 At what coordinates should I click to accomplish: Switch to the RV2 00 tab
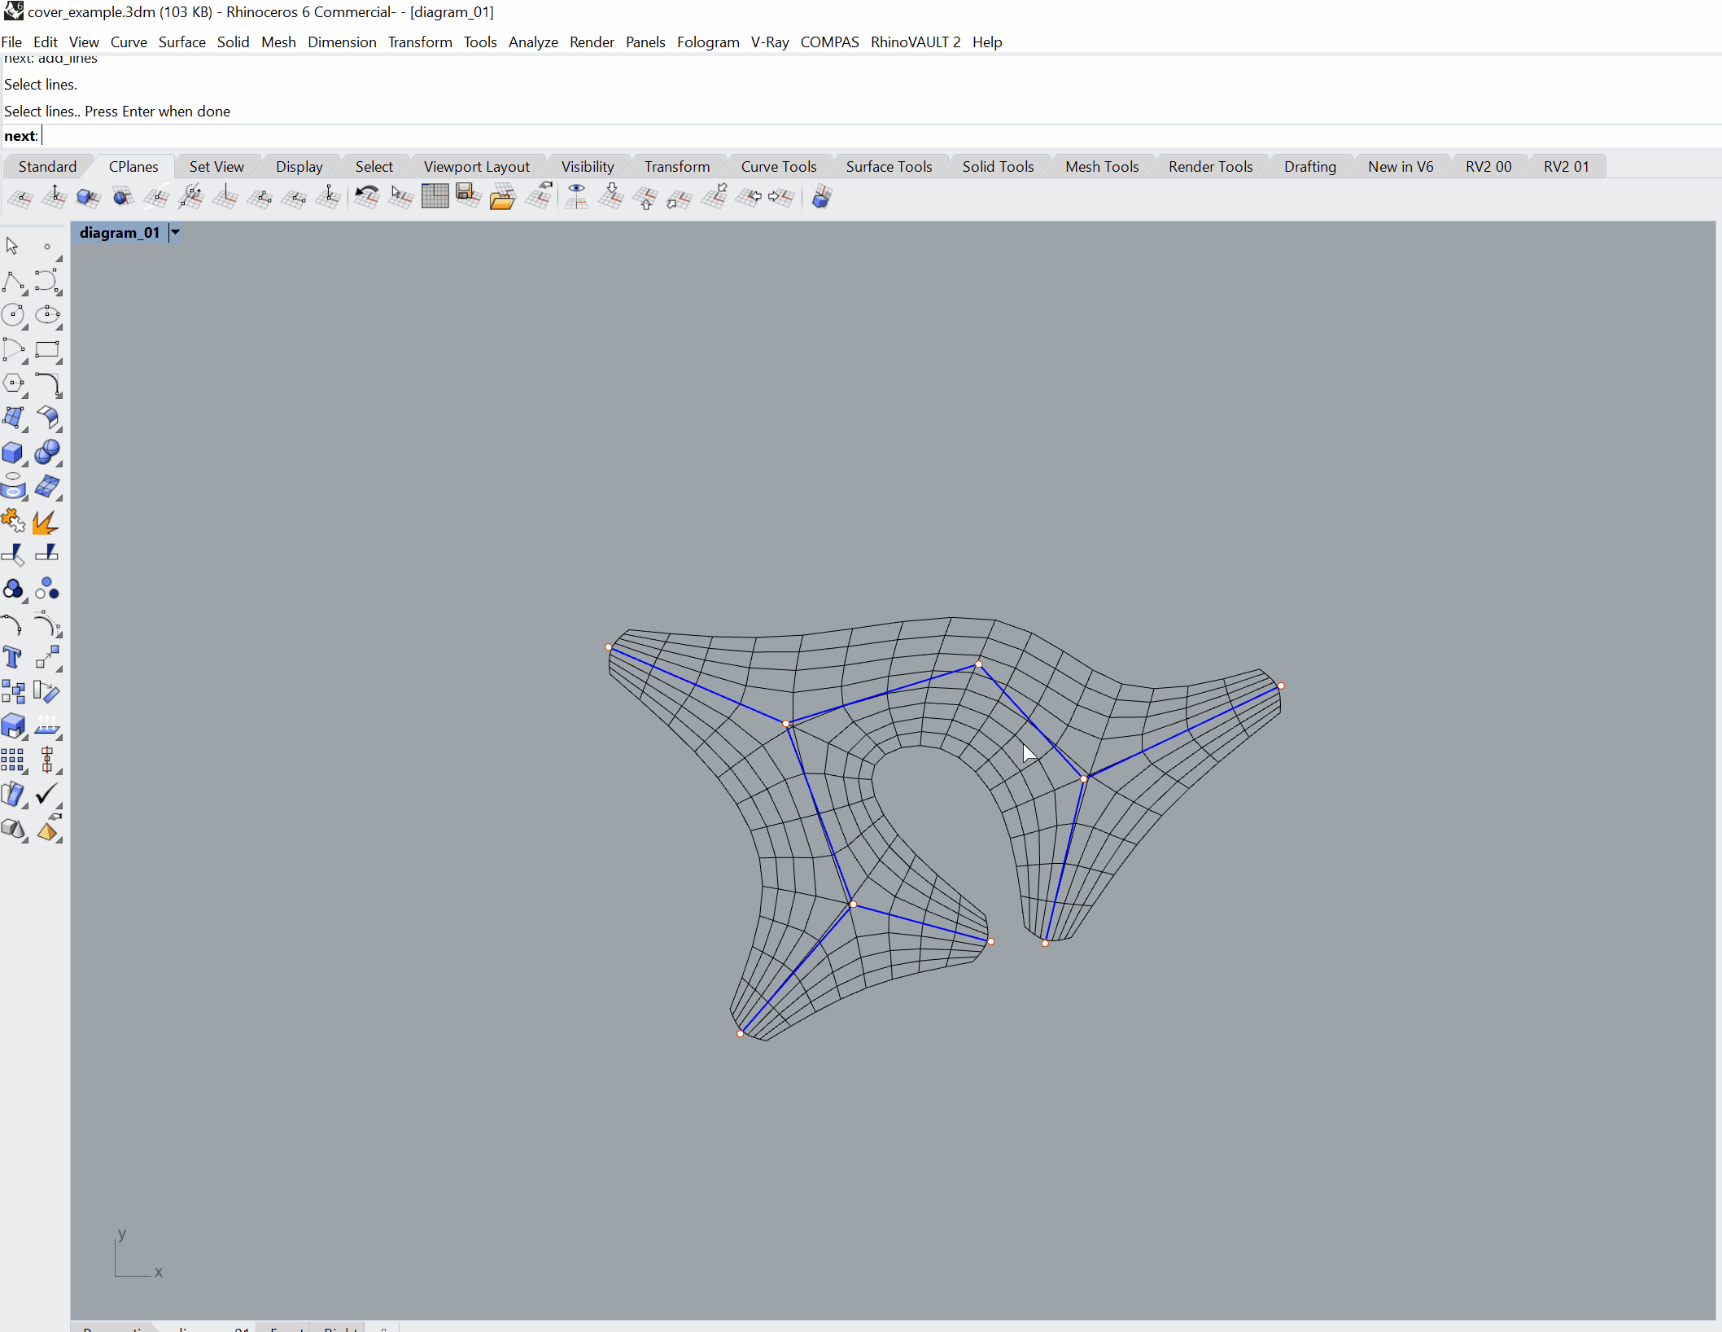pyautogui.click(x=1488, y=167)
